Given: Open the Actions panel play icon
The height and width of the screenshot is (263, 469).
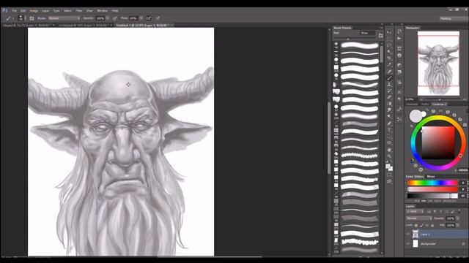Looking at the screenshot, I should click(x=399, y=39).
